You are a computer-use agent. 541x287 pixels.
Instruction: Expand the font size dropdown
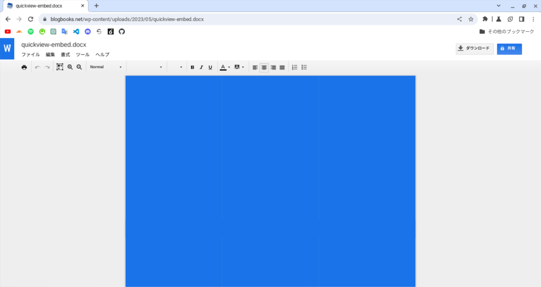click(175, 67)
